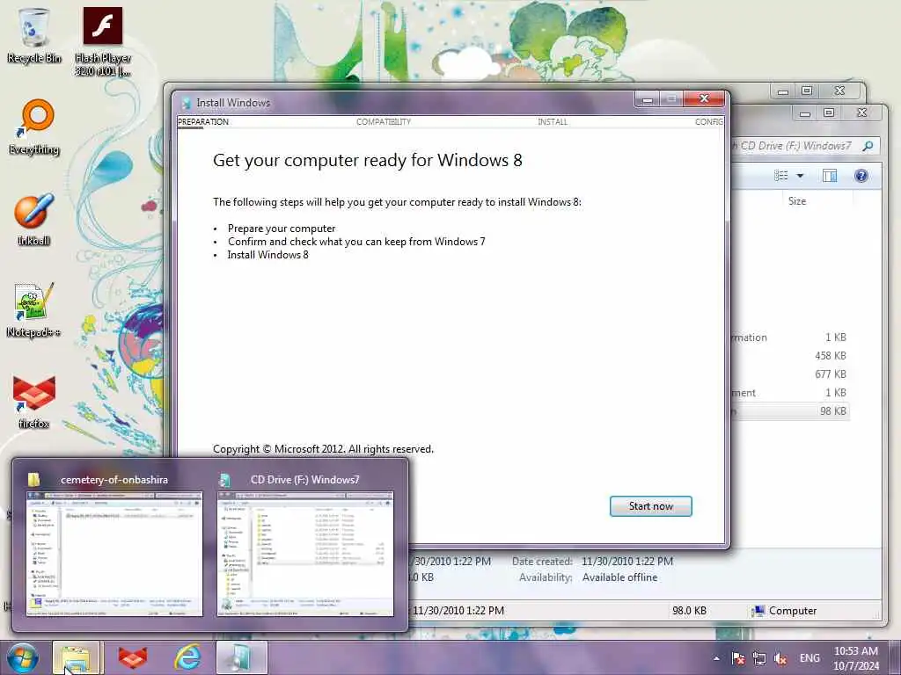
Task: Open the clock showing 10:53 AM
Action: [x=855, y=658]
